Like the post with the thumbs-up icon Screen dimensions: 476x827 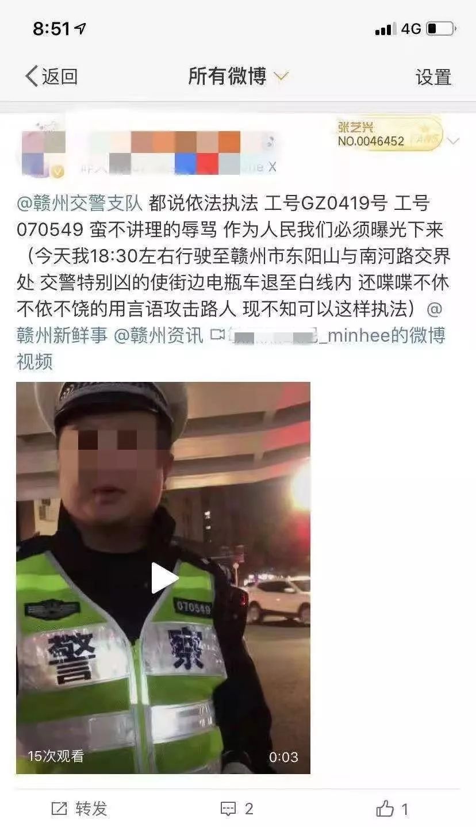coord(385,809)
